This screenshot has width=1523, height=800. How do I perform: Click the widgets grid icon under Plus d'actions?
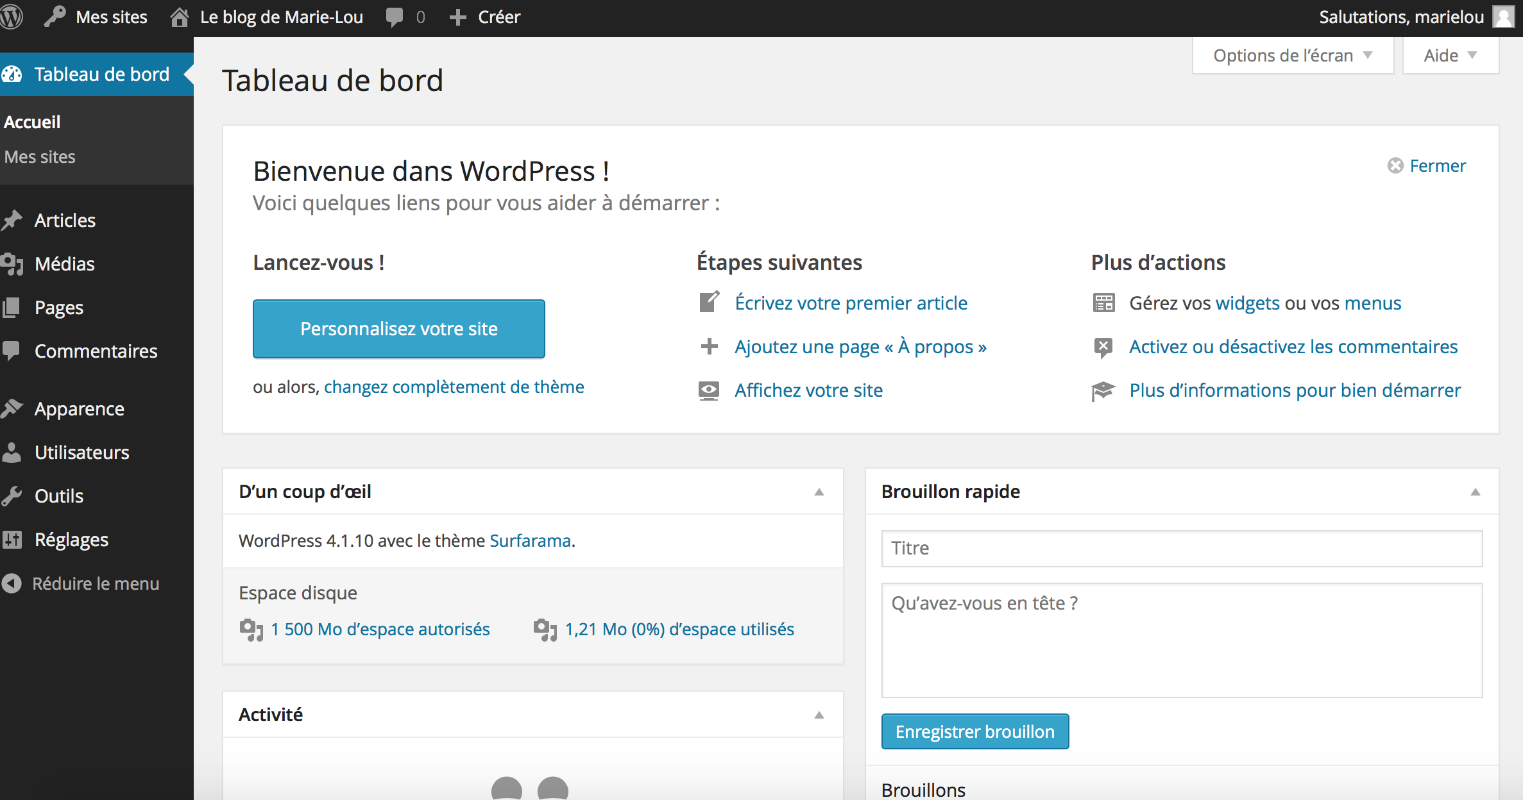point(1103,303)
